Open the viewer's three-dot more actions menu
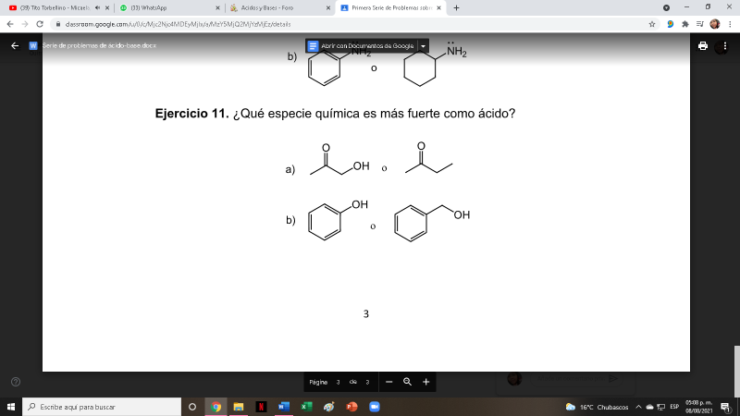740x416 pixels. pos(725,45)
